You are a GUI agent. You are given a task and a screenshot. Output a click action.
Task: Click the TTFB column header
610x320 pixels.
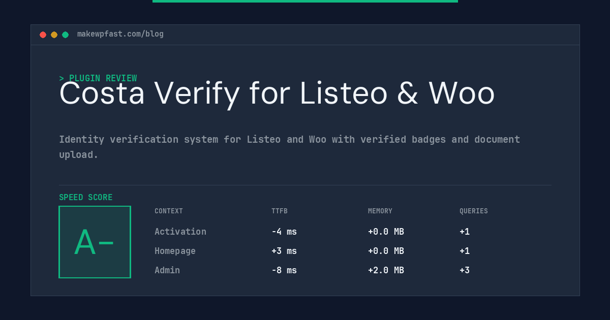coord(280,211)
